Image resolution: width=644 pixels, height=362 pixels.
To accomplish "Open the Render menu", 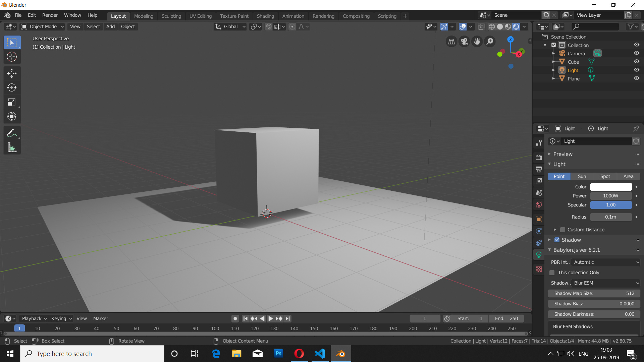I will 50,15.
